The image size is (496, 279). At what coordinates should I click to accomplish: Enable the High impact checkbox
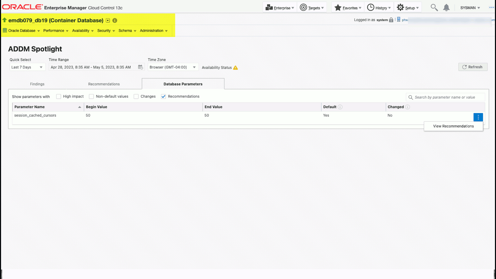59,96
